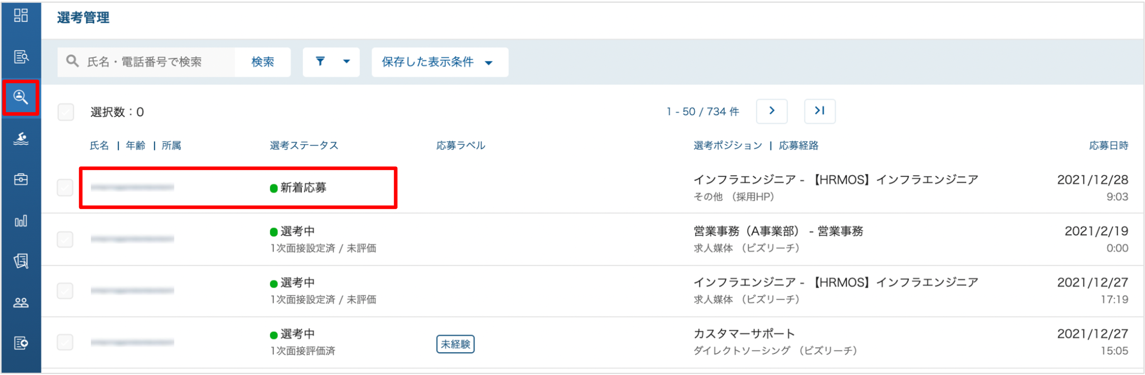Toggle the select-all checkbox beside 選択数
Screen dimensions: 1145x375
[66, 112]
